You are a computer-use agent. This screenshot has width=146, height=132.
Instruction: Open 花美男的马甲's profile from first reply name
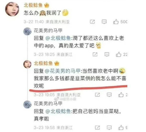[x=48, y=31]
